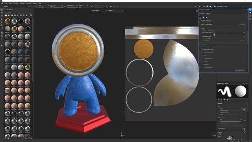The height and width of the screenshot is (142, 252).
Task: Filter assets by brushes
Action: coord(18,15)
